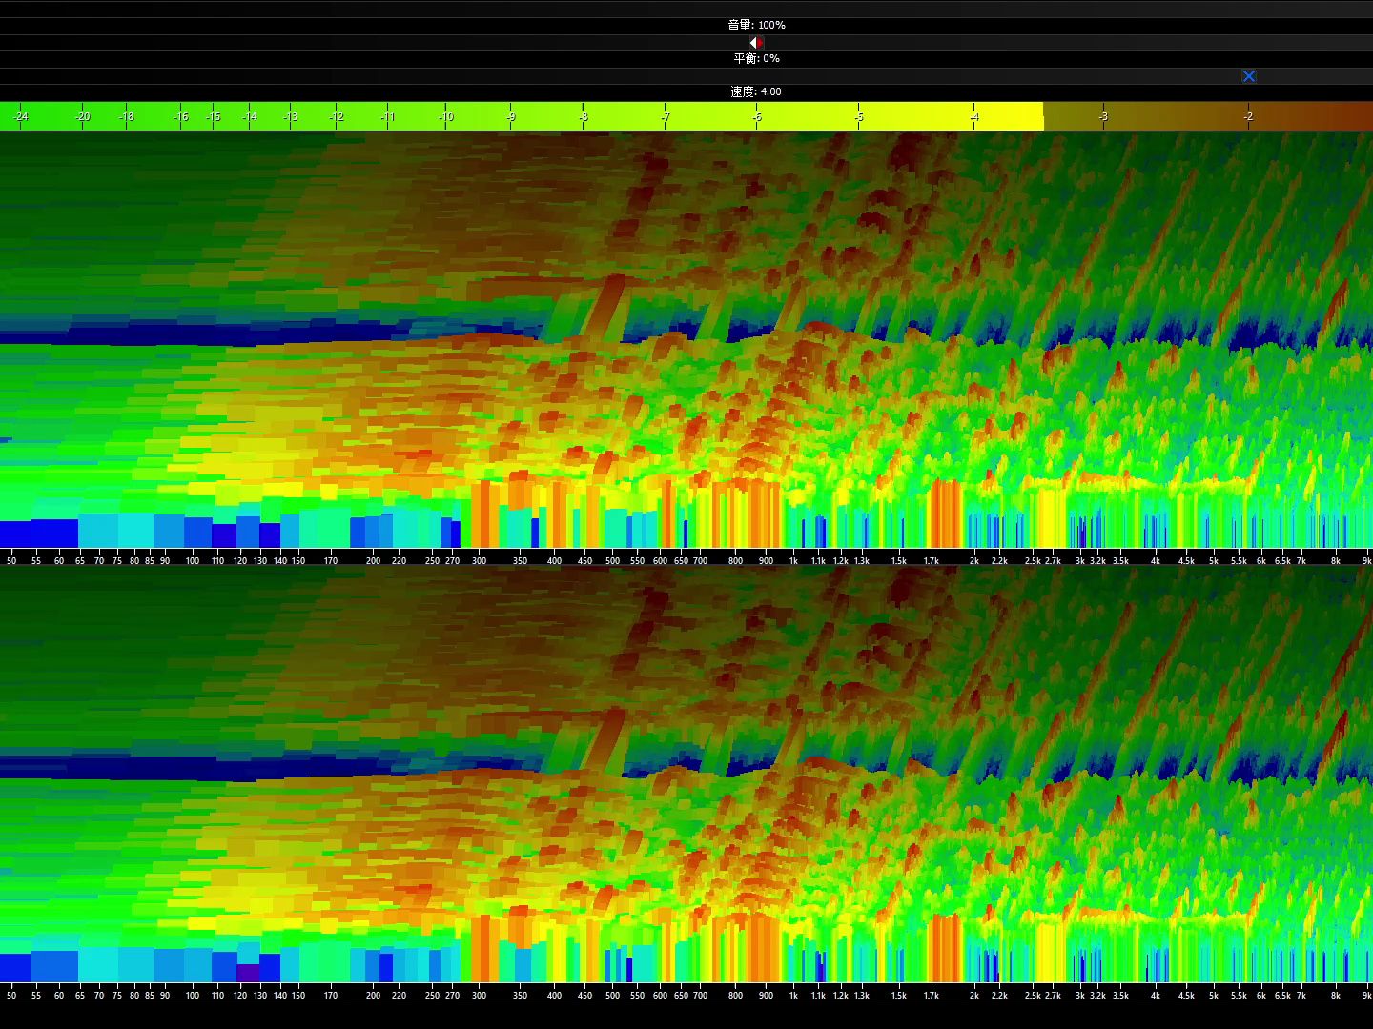This screenshot has height=1029, width=1373.
Task: Click the -4 tick on the color scale
Action: pos(974,116)
